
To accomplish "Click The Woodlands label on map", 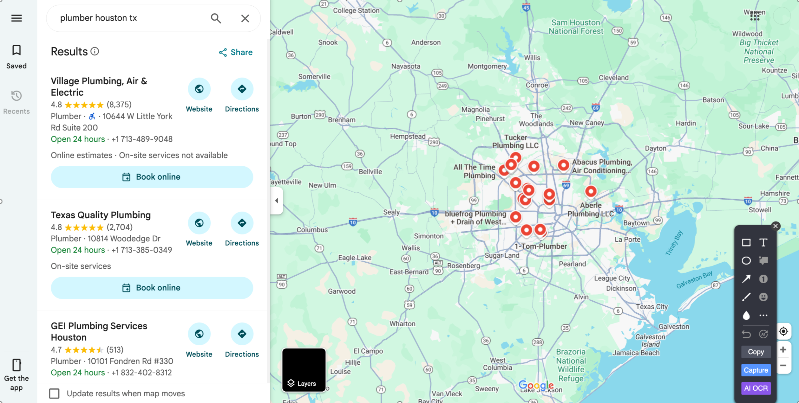I will 536,120.
